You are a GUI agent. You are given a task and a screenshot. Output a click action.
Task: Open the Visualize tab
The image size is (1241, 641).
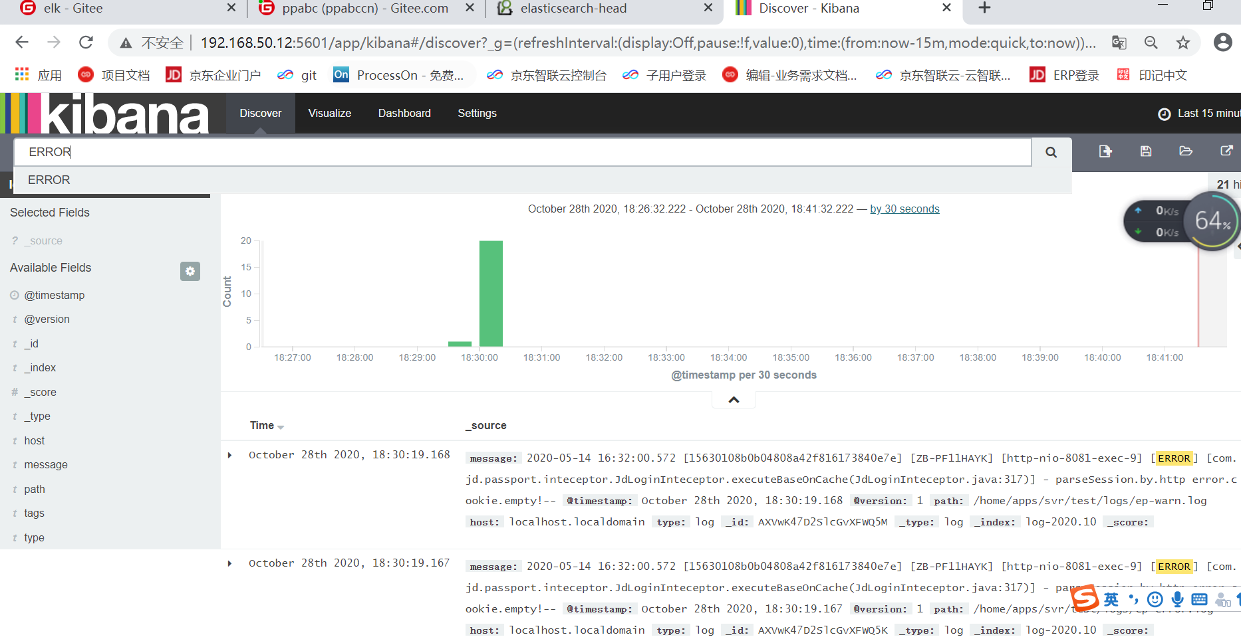(330, 114)
